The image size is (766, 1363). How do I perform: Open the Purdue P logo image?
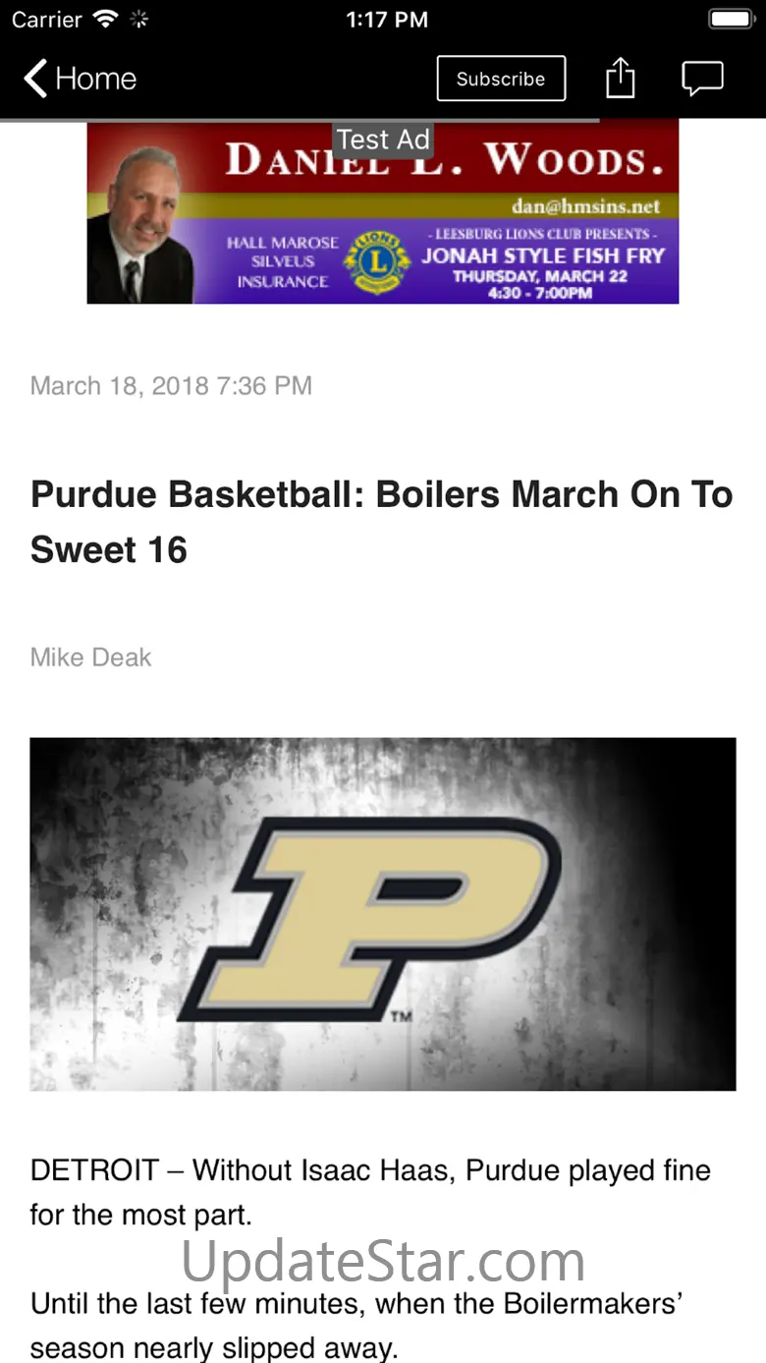click(383, 914)
